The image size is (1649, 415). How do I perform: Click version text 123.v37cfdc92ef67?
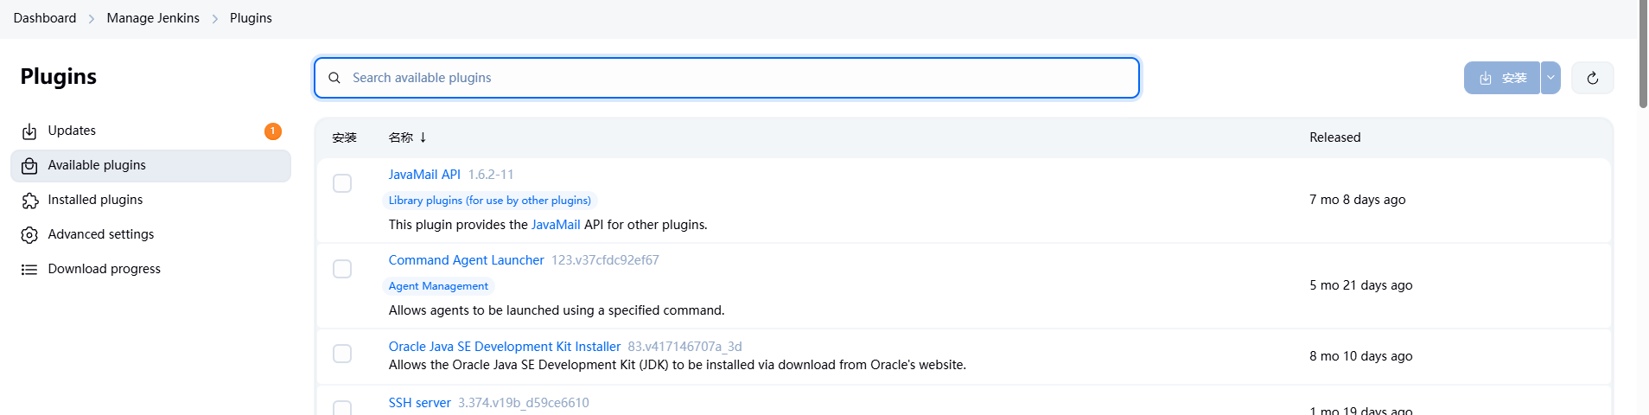pos(605,260)
